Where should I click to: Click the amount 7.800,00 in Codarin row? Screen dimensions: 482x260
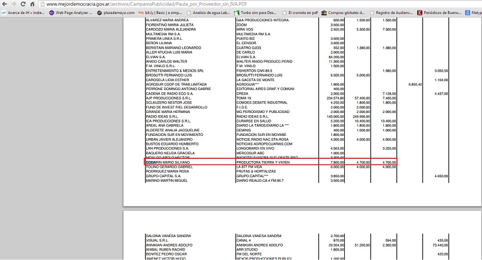point(337,162)
